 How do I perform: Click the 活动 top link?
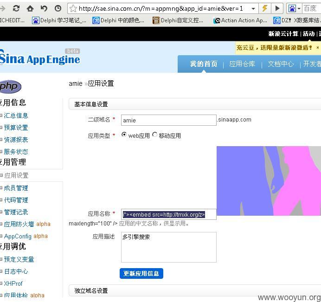click(308, 34)
